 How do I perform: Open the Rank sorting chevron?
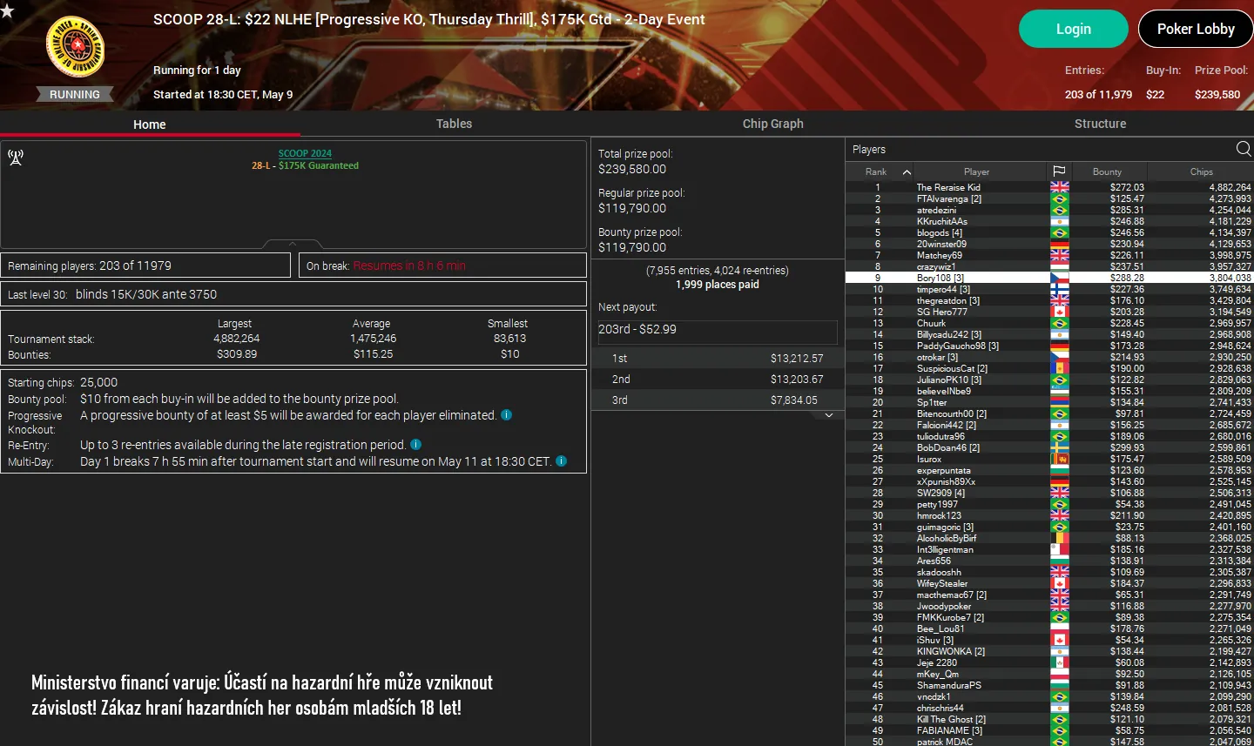[906, 171]
